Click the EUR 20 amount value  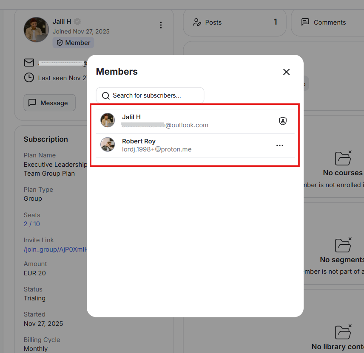[35, 273]
